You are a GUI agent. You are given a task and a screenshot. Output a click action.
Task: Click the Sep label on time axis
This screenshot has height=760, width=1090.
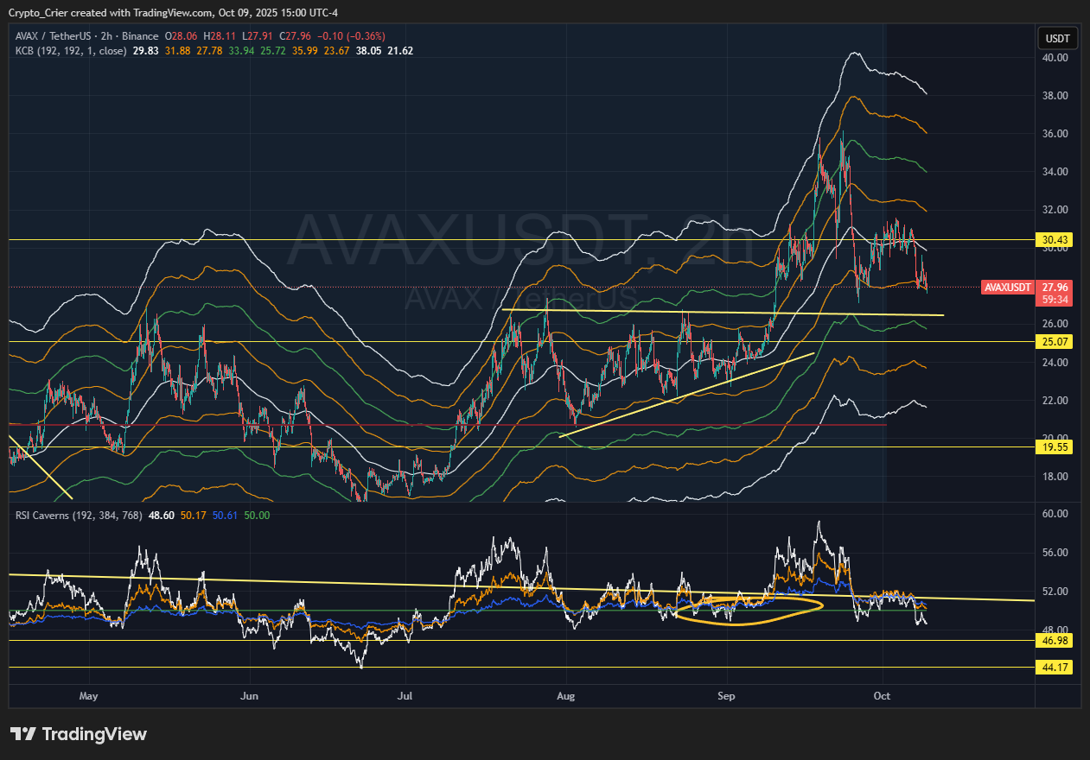726,695
